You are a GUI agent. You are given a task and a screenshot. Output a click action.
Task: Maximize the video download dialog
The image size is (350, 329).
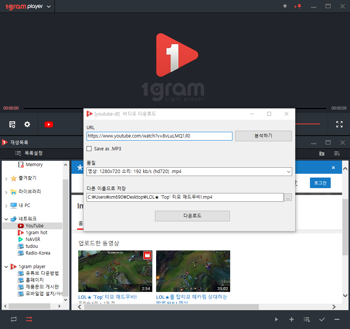(x=269, y=114)
